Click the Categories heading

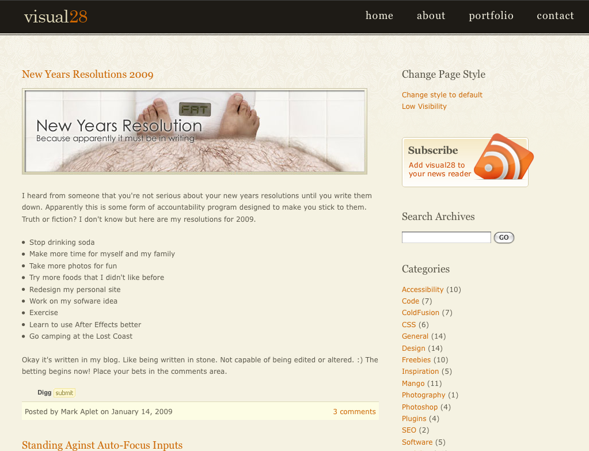[x=425, y=269]
